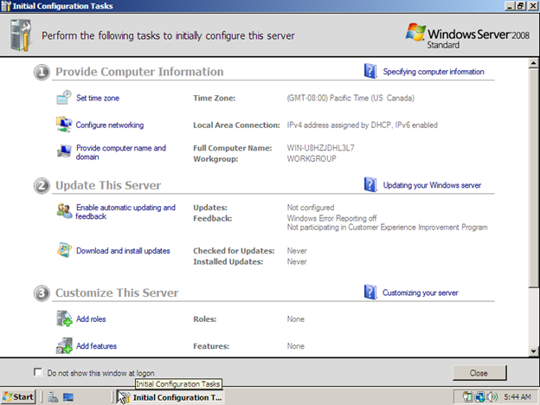Open the Add features link
Image resolution: width=540 pixels, height=405 pixels.
click(96, 346)
